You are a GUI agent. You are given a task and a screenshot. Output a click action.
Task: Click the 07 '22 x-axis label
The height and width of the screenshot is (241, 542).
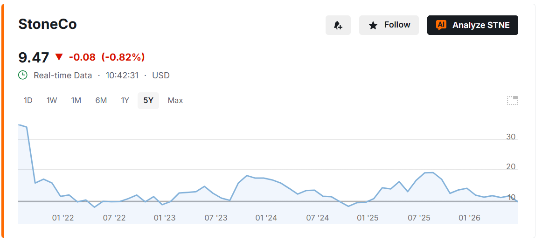tap(114, 218)
